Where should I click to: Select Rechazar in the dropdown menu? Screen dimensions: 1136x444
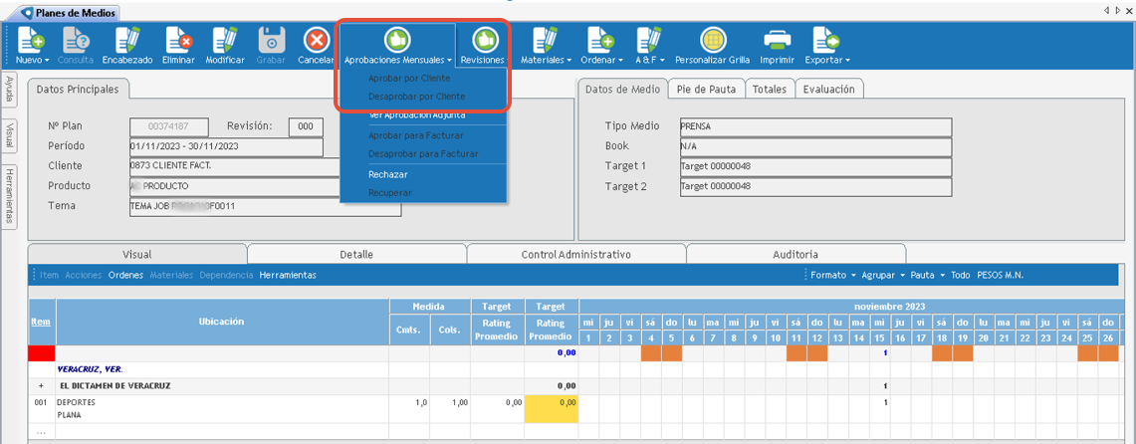pyautogui.click(x=387, y=174)
